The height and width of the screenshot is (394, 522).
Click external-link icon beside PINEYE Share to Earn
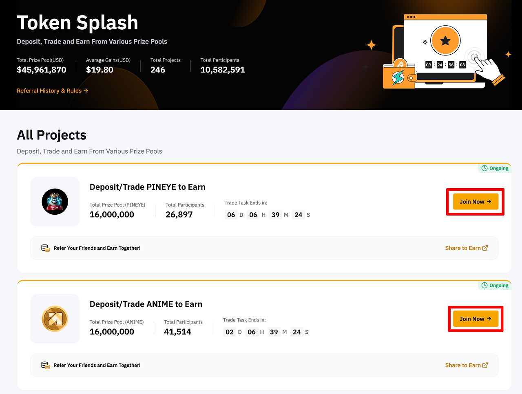(x=485, y=248)
